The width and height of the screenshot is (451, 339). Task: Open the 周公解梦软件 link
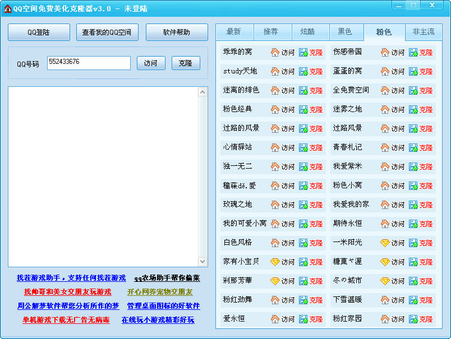[68, 306]
